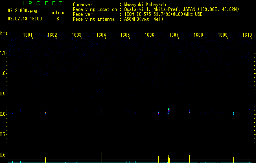This screenshot has height=163, width=256.
Task: Click the kHz axis unit label
Action: point(4,33)
